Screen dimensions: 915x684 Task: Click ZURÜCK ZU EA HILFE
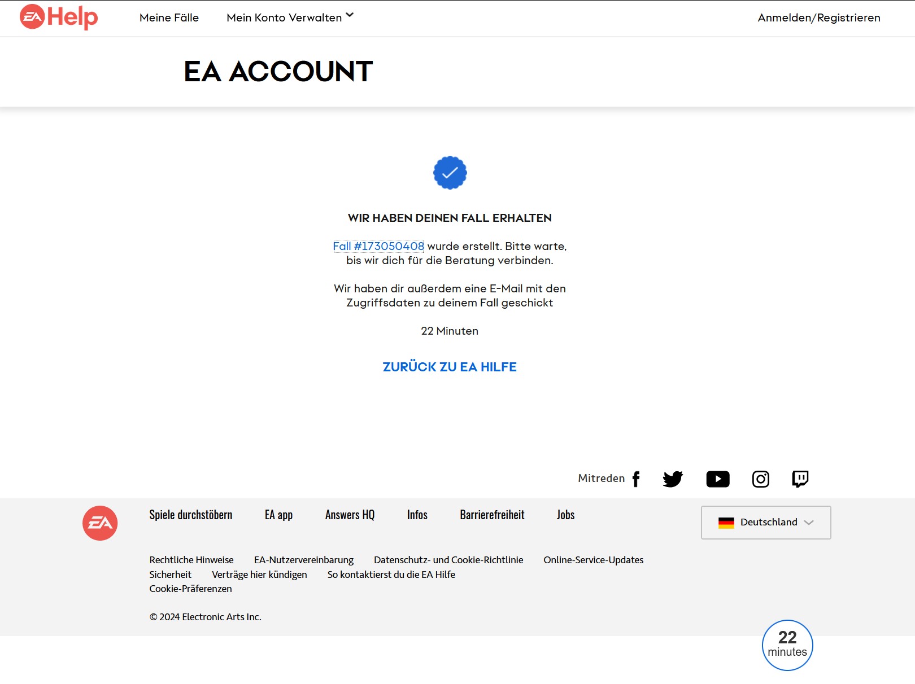click(x=450, y=367)
